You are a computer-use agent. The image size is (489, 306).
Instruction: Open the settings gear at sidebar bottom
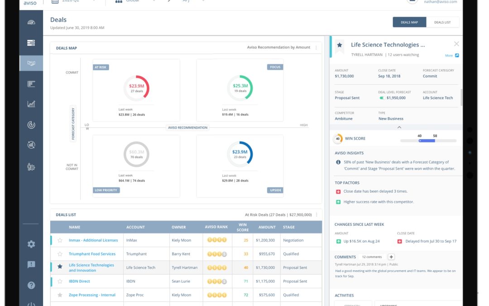pyautogui.click(x=31, y=244)
